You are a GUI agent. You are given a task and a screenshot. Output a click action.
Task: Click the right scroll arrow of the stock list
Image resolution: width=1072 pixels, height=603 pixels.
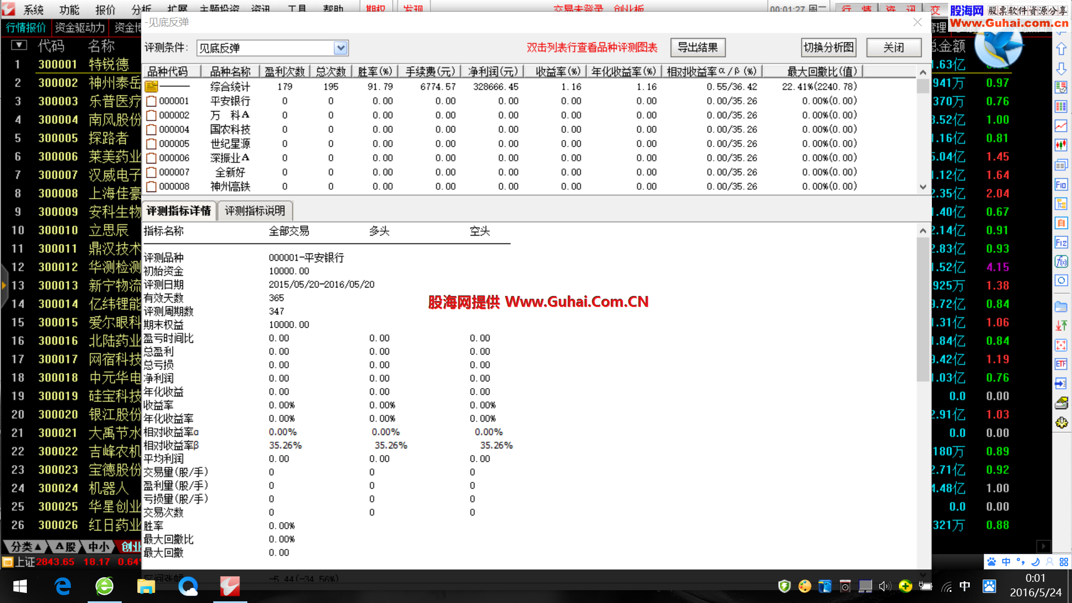[1043, 546]
